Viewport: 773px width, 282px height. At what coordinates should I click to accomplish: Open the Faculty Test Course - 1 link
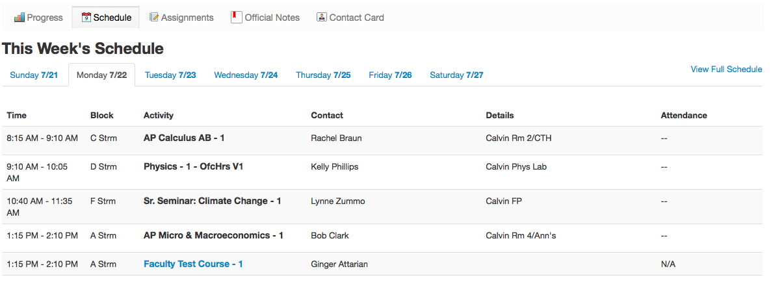pyautogui.click(x=193, y=264)
